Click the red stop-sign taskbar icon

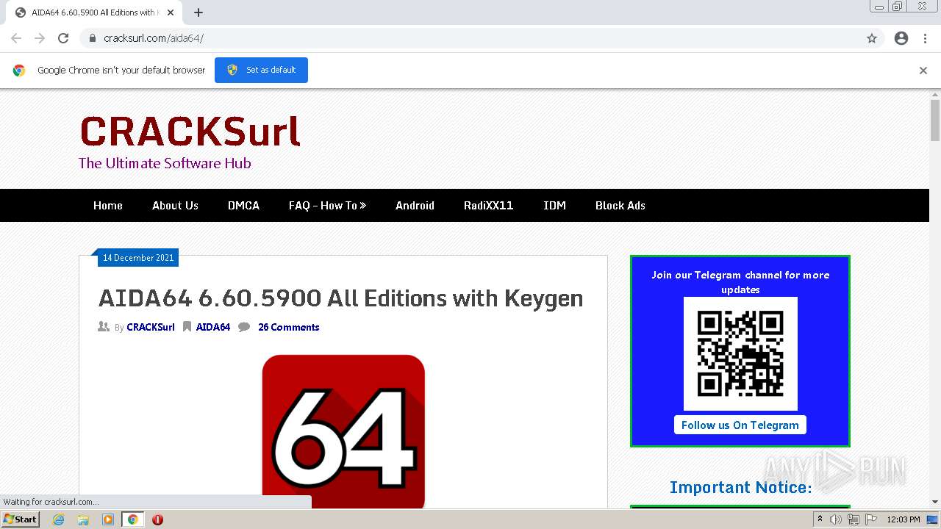[x=157, y=519]
